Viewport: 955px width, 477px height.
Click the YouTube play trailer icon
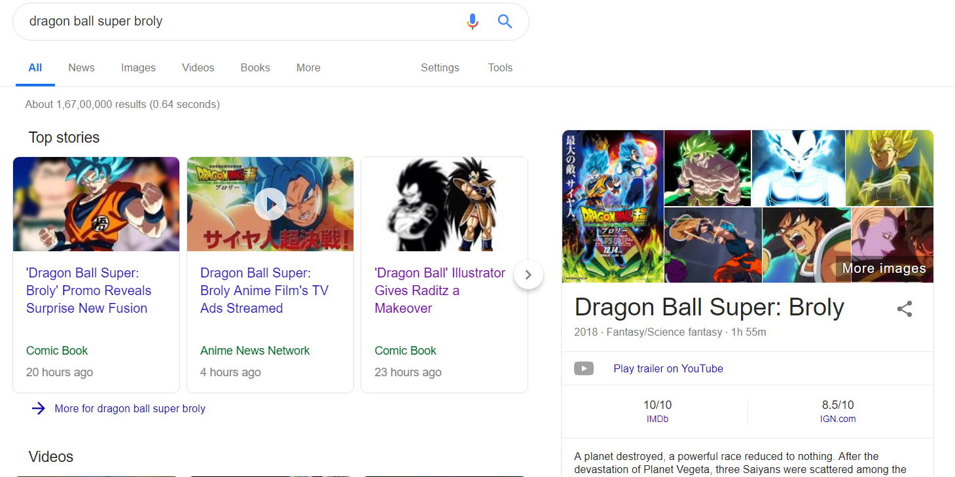[584, 368]
